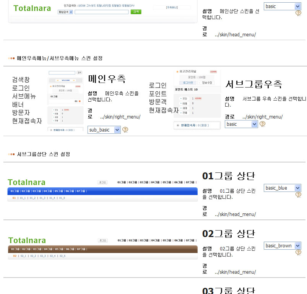Click the 로그인 button in brown header preview
Image resolution: width=307 pixels, height=294 pixels.
point(102,240)
